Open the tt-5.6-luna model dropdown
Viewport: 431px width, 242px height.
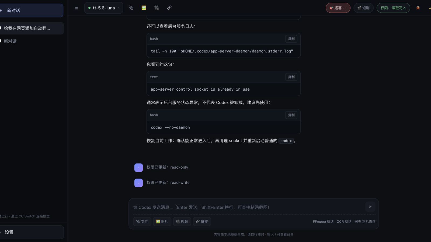coord(104,8)
